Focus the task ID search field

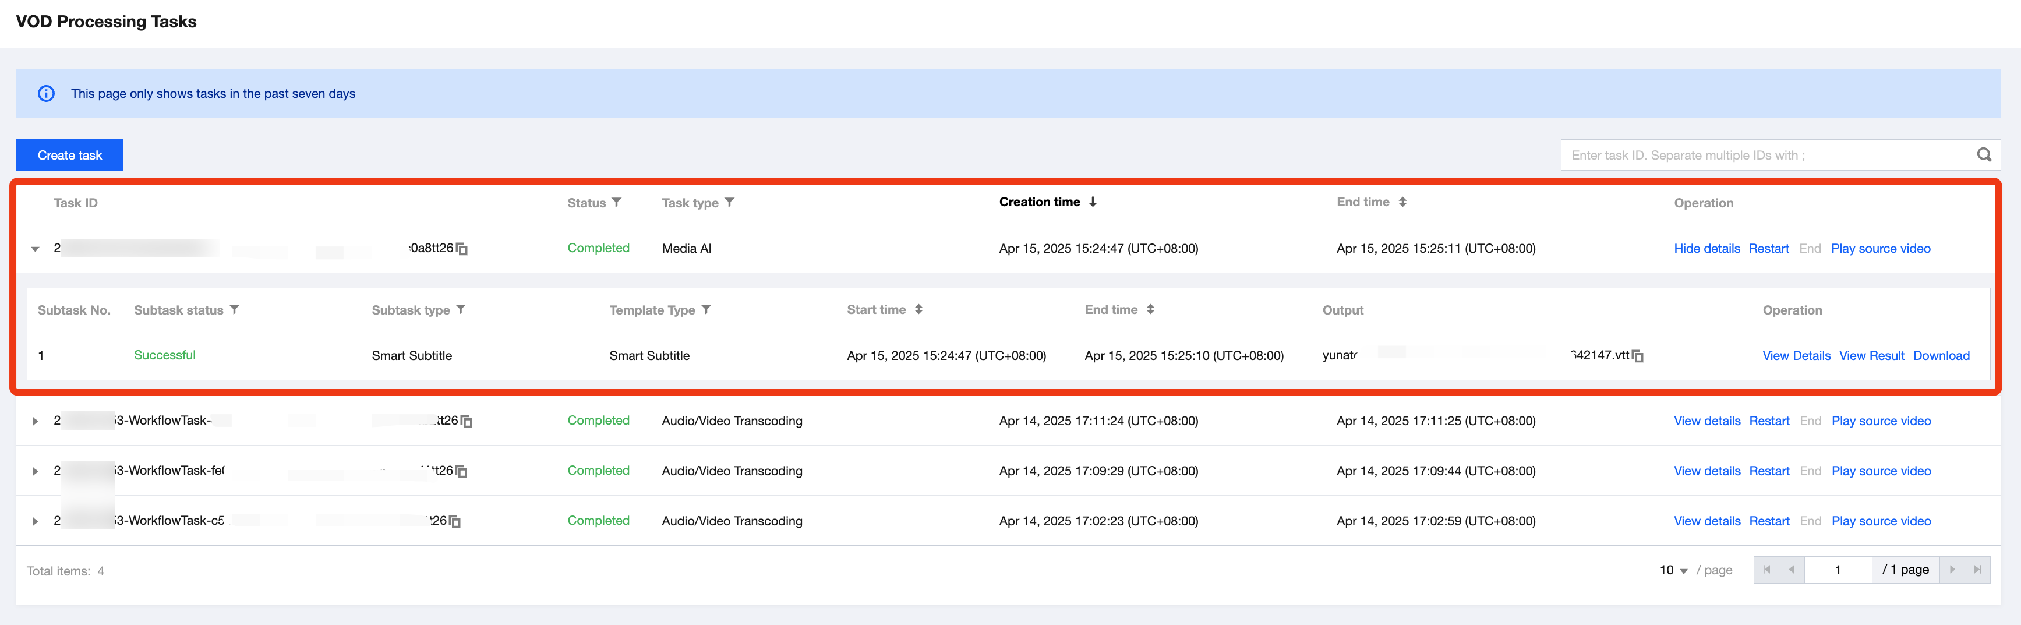pyautogui.click(x=1765, y=156)
